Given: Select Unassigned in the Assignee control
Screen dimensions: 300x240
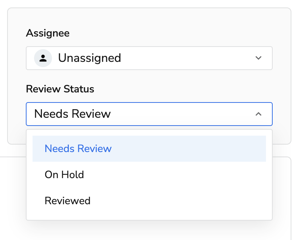Looking at the screenshot, I should pos(89,58).
